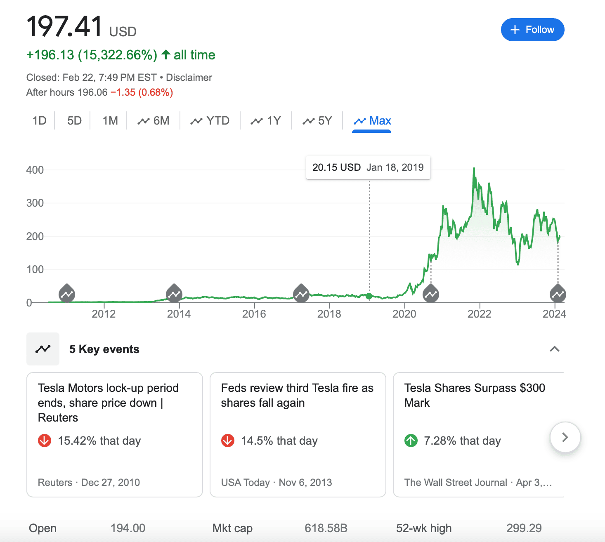
Task: Click the 2022 x-axis label
Action: point(479,314)
